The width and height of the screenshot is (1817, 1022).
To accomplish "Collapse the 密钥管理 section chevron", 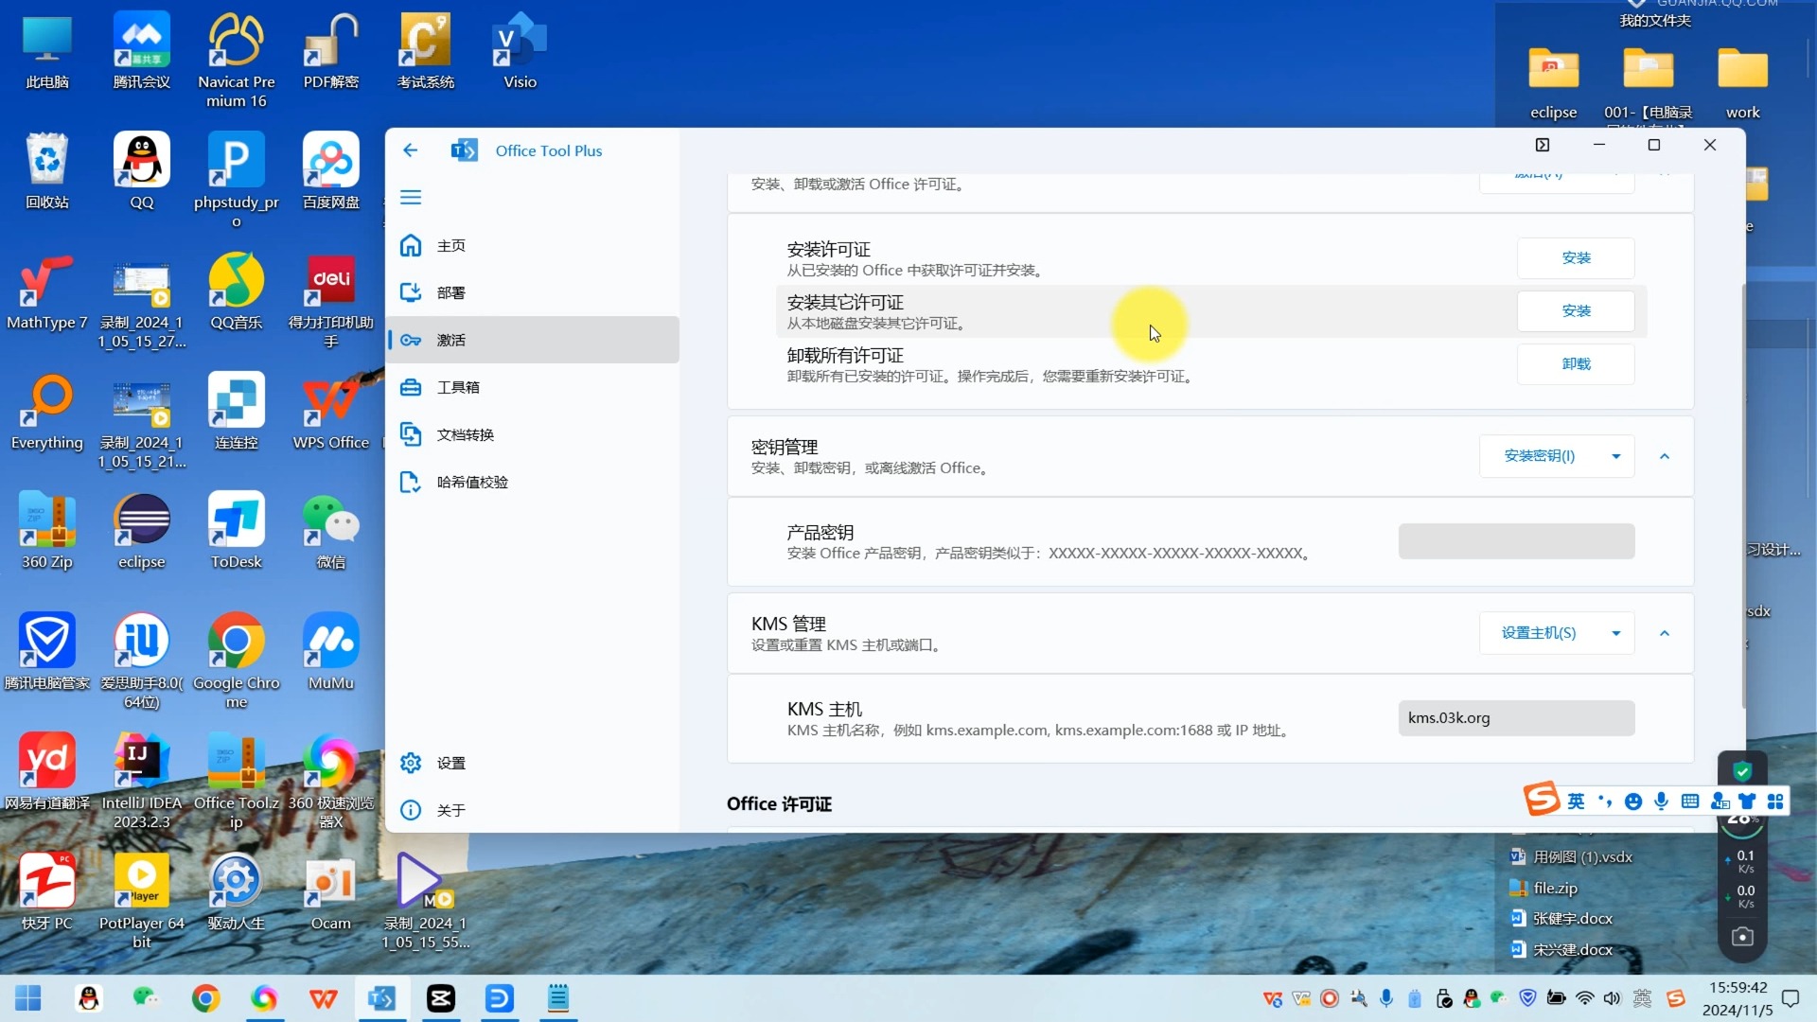I will coord(1665,456).
